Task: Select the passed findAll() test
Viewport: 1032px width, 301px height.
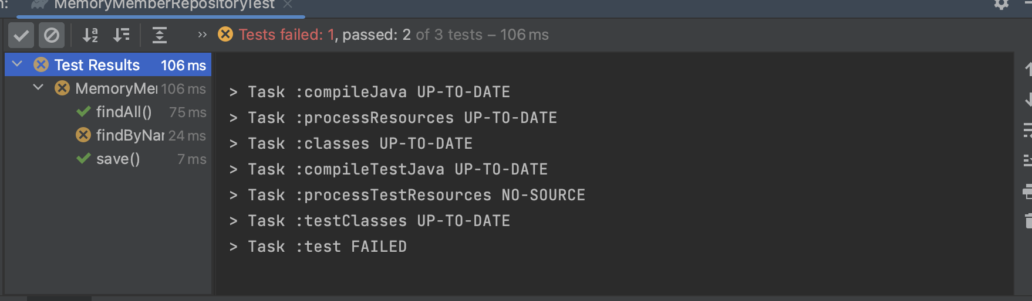Action: 124,112
